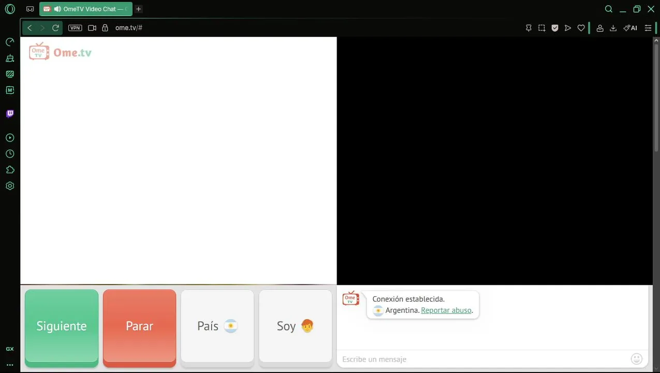Open sidebar three-dots setup menu
The image size is (660, 373).
(x=10, y=365)
